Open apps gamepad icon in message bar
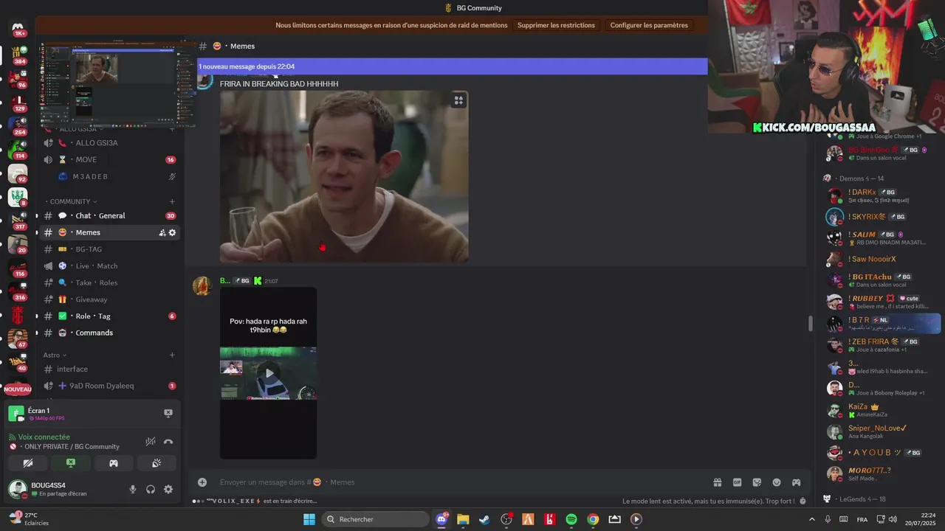The image size is (945, 531). pos(797,482)
